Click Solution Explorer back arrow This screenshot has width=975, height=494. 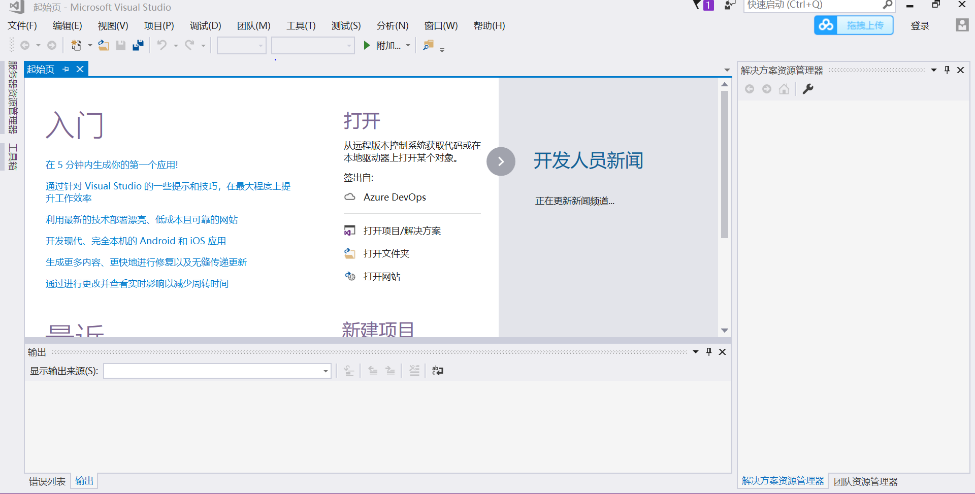tap(750, 89)
